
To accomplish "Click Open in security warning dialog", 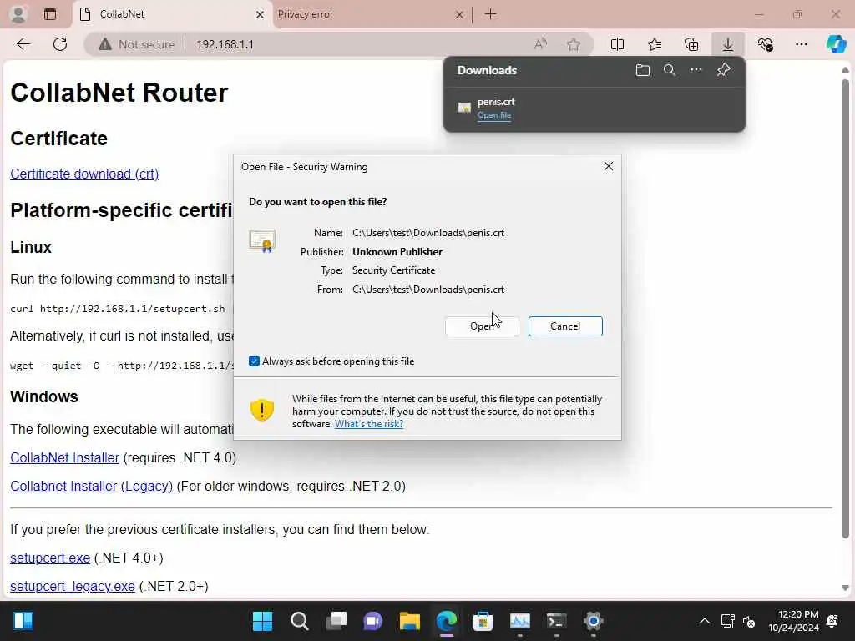I will (482, 326).
